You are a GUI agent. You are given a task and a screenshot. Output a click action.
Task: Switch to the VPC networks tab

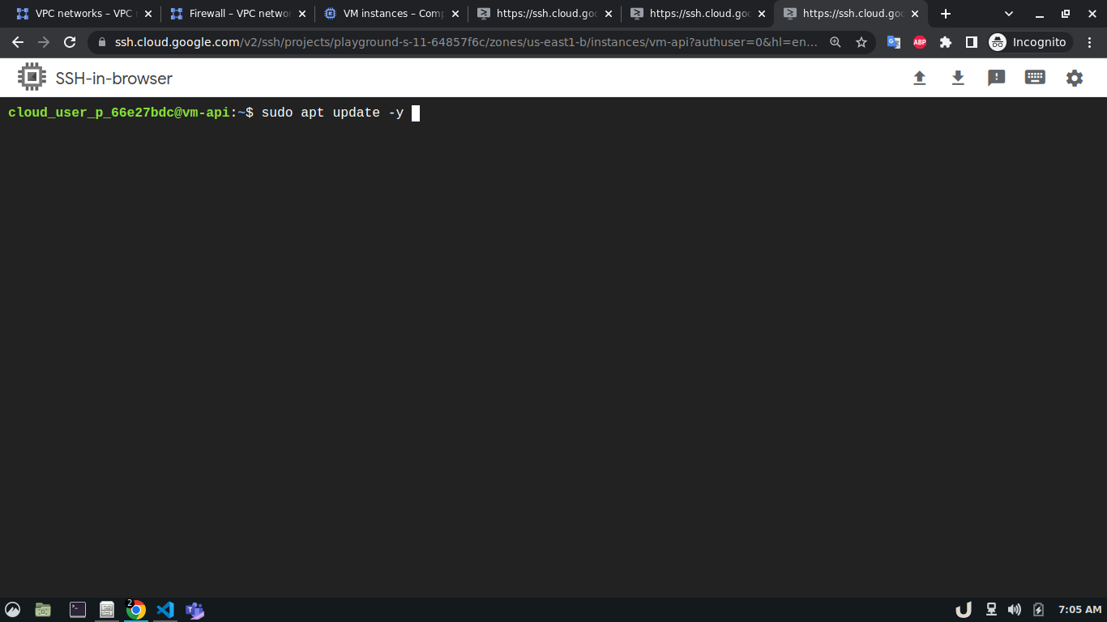(x=84, y=14)
